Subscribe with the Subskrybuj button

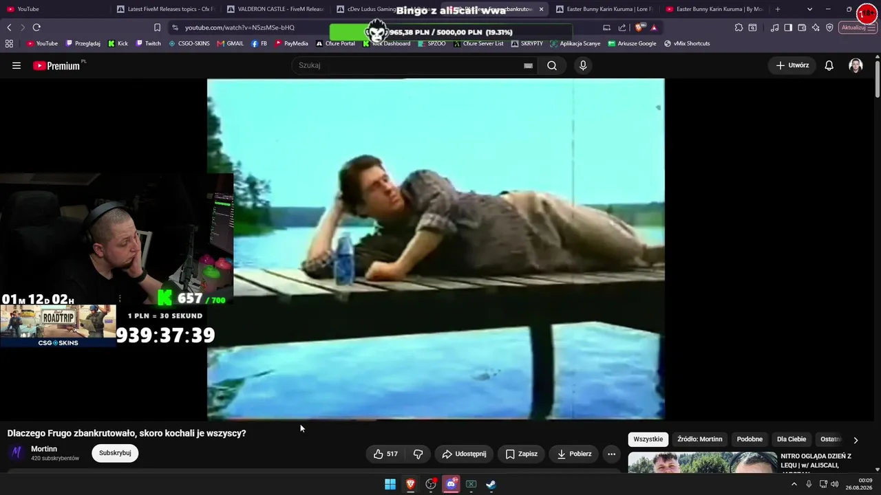(115, 453)
